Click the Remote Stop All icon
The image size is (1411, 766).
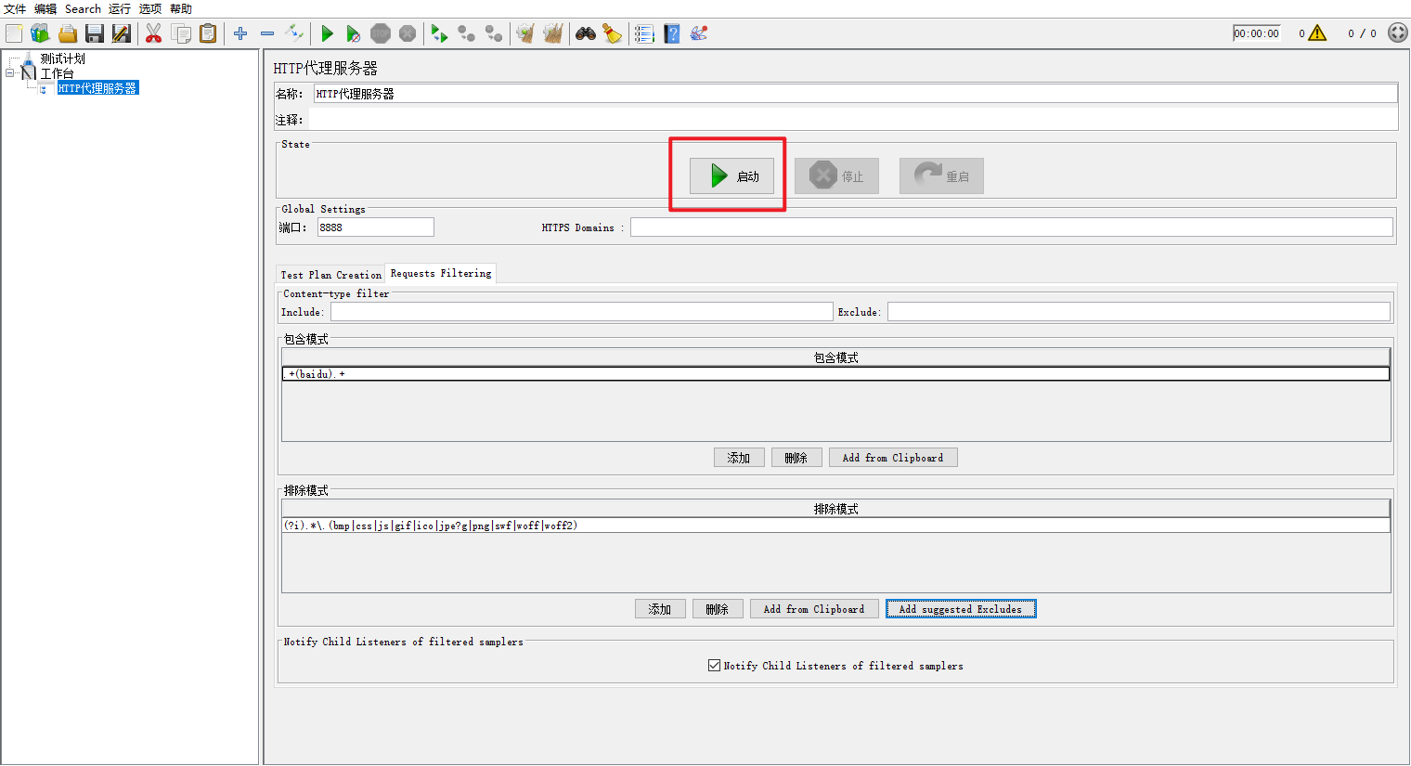coord(467,33)
